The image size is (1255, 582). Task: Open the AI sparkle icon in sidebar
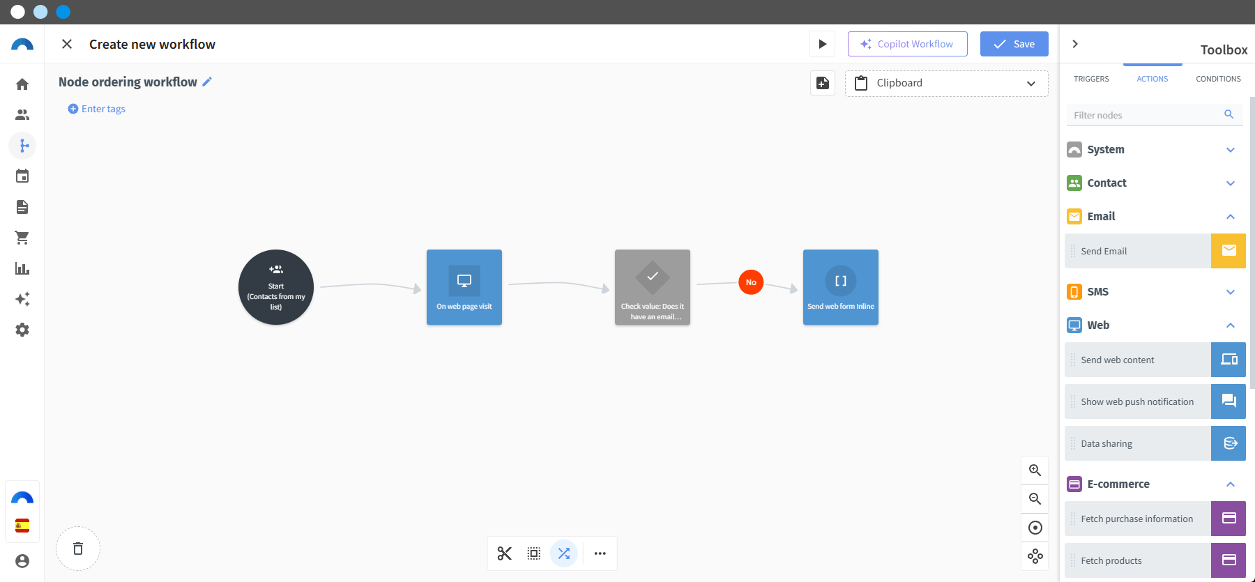pyautogui.click(x=22, y=299)
